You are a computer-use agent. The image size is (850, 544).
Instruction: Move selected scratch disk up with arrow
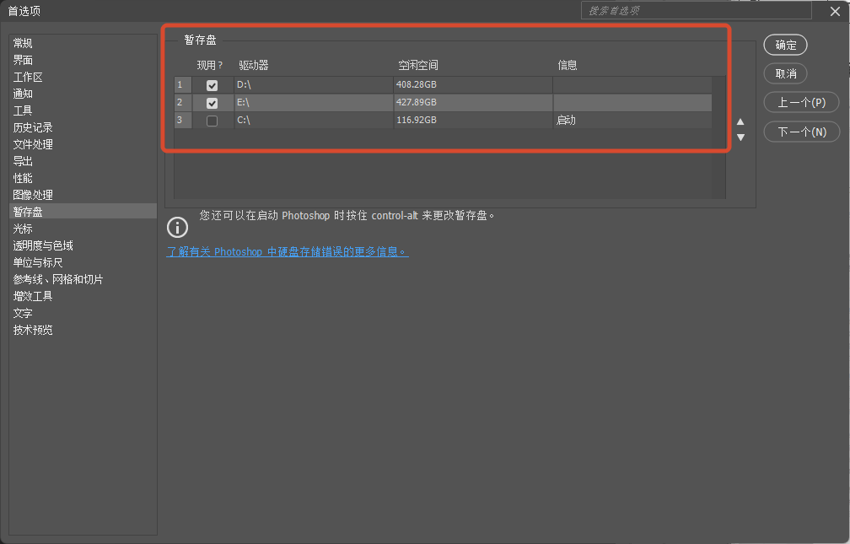click(740, 121)
